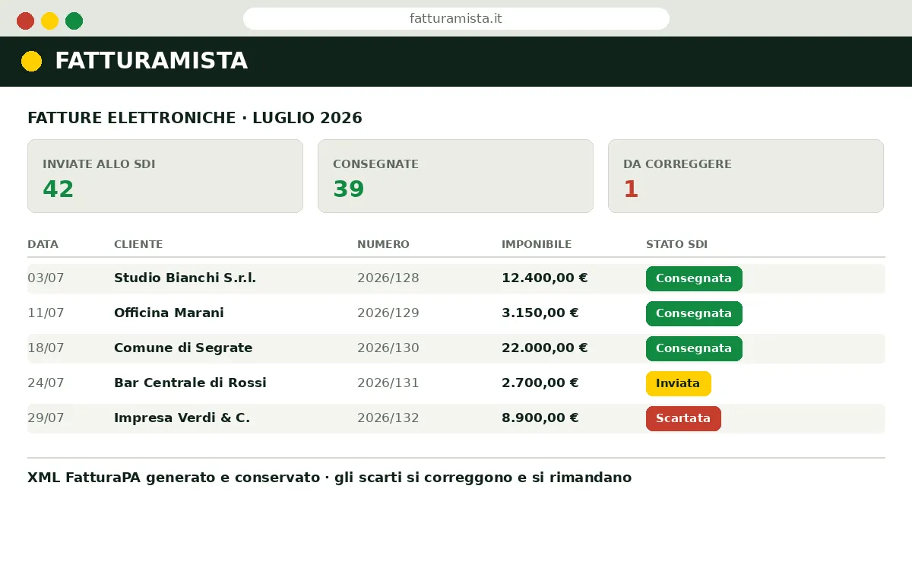Click Consegnata badge for Comune di Segrate
The height and width of the screenshot is (578, 912).
[694, 348]
